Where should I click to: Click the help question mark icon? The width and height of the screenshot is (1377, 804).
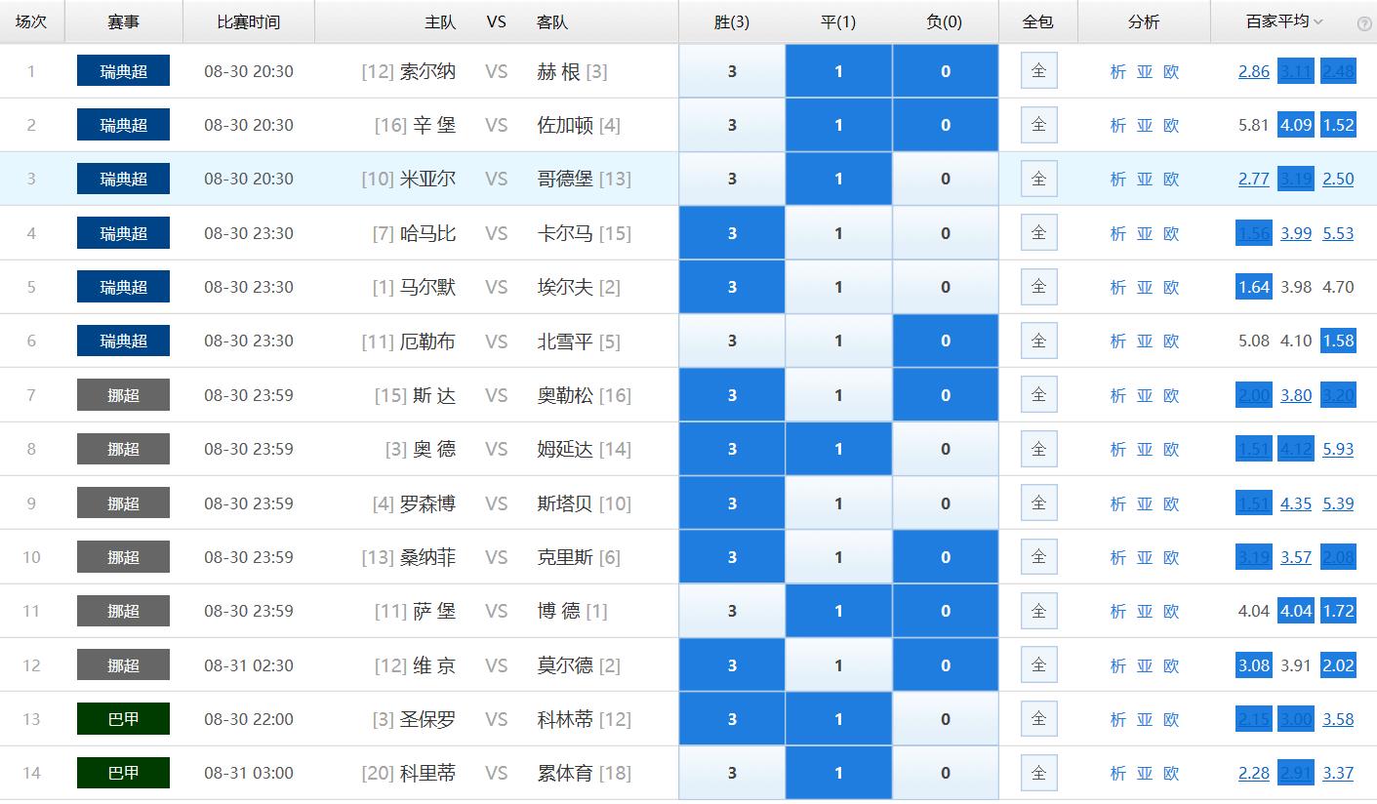1364,23
